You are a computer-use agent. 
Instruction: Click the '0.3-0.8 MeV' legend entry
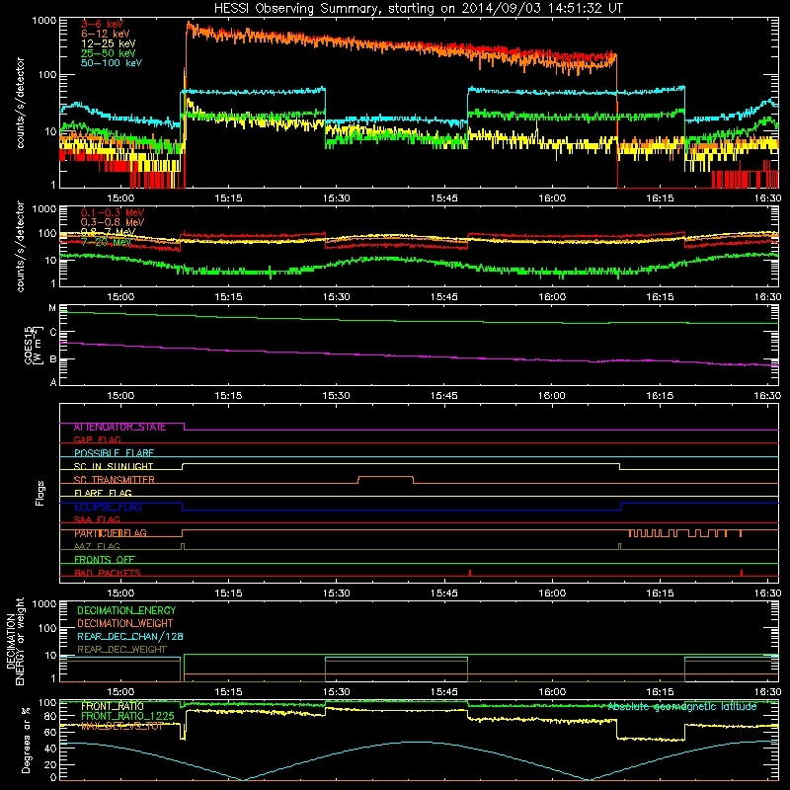pos(113,222)
